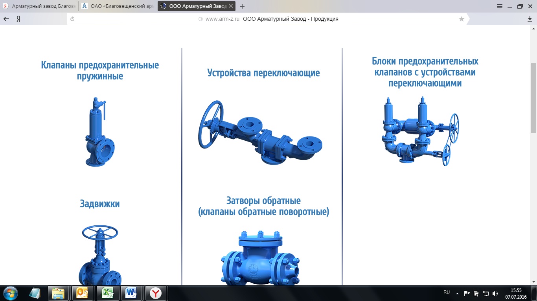Open a new tab with plus button
537x301 pixels.
[242, 6]
